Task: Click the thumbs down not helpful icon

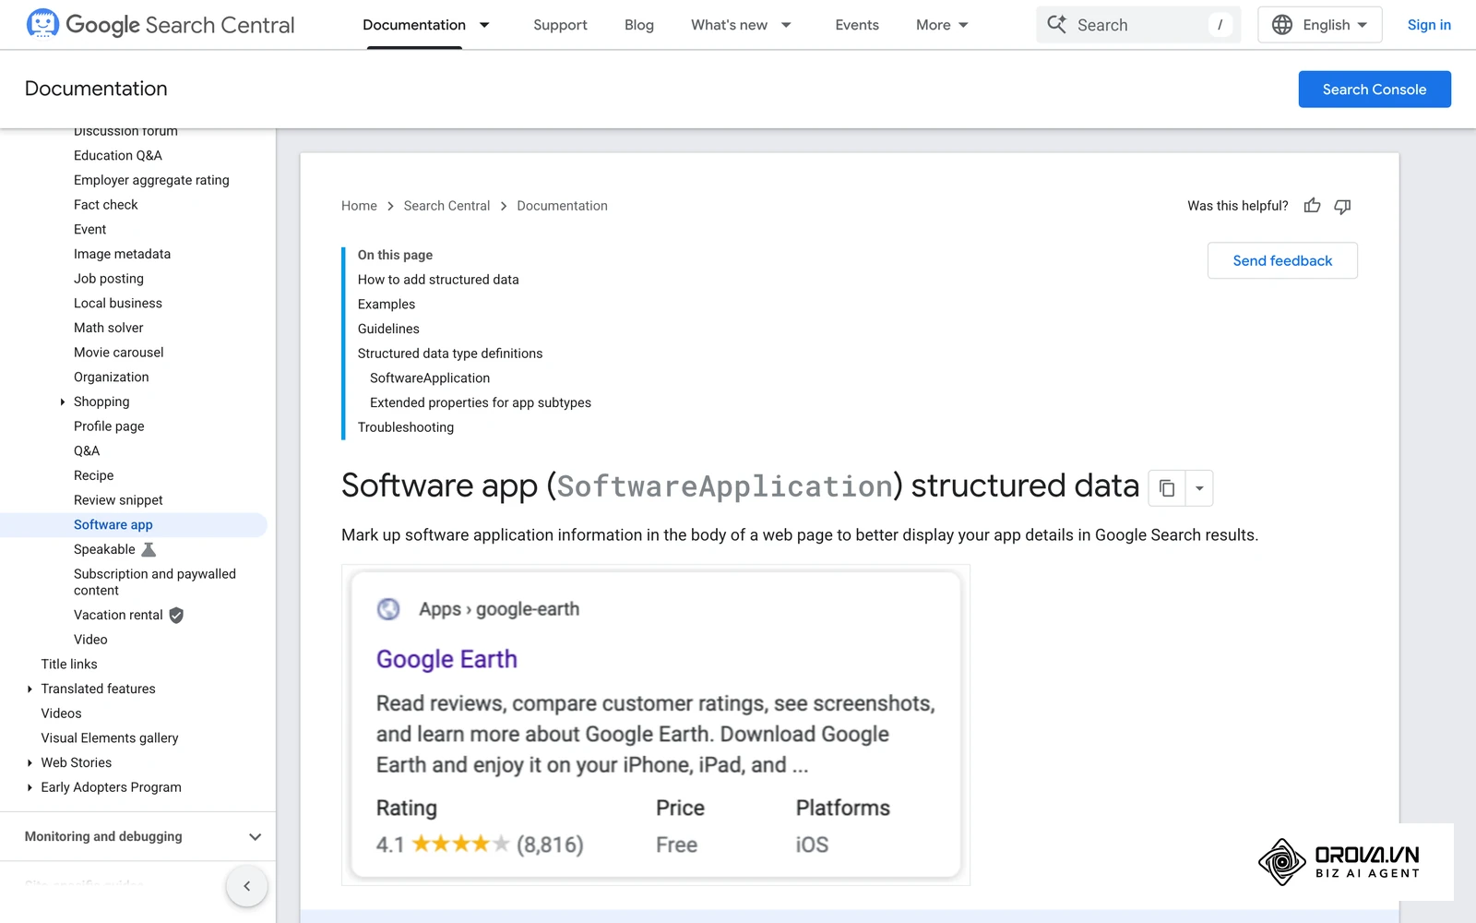Action: 1342,206
